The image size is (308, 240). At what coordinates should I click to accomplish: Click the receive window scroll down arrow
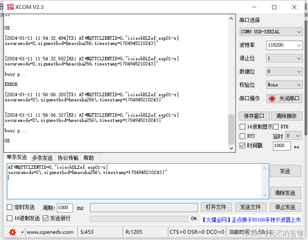pyautogui.click(x=231, y=148)
